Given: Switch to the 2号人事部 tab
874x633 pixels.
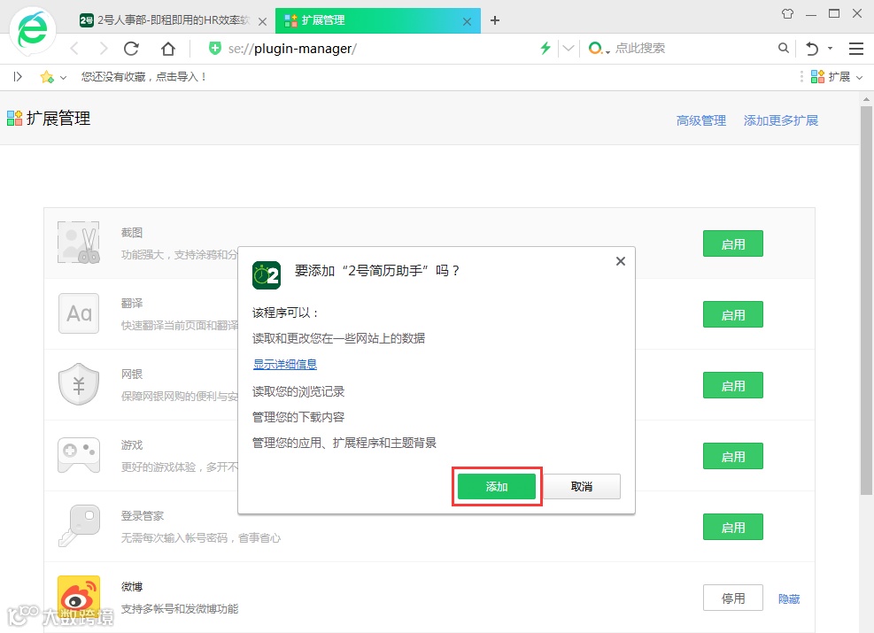Looking at the screenshot, I should click(x=165, y=20).
